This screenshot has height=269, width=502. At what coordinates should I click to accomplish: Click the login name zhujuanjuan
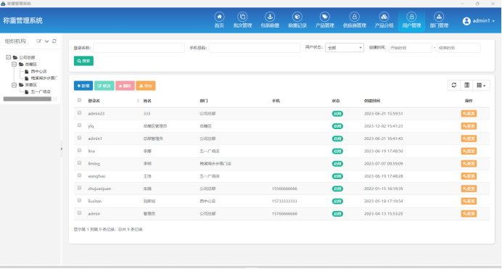[99, 189]
